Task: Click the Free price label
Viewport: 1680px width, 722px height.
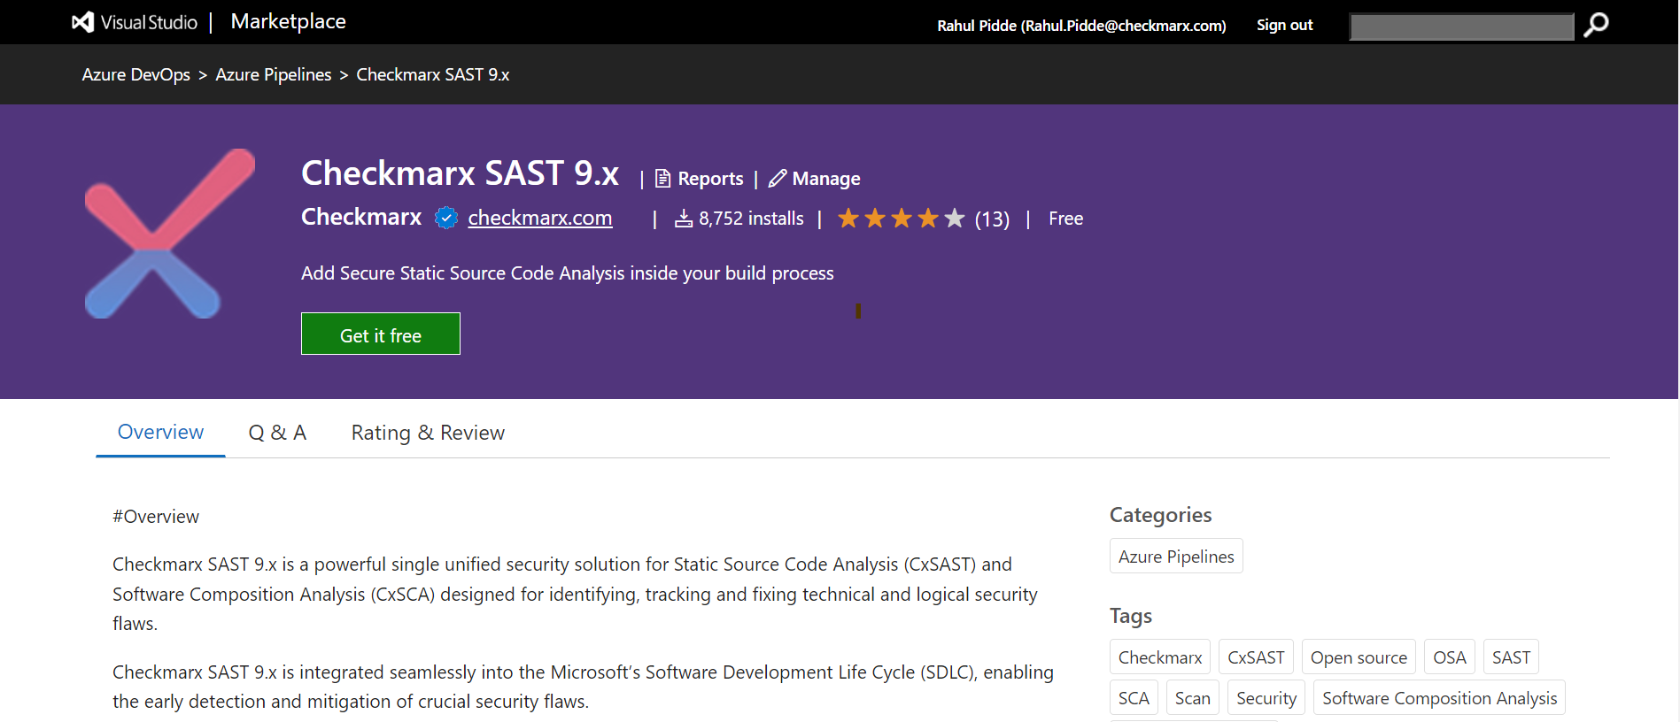Action: click(x=1065, y=219)
